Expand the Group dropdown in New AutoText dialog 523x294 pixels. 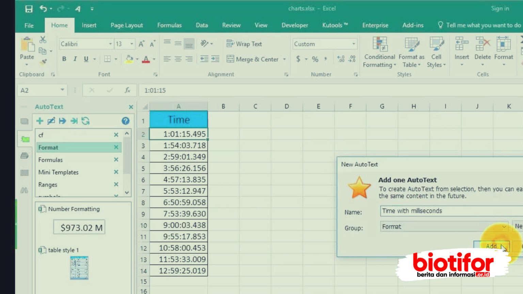[x=504, y=227]
